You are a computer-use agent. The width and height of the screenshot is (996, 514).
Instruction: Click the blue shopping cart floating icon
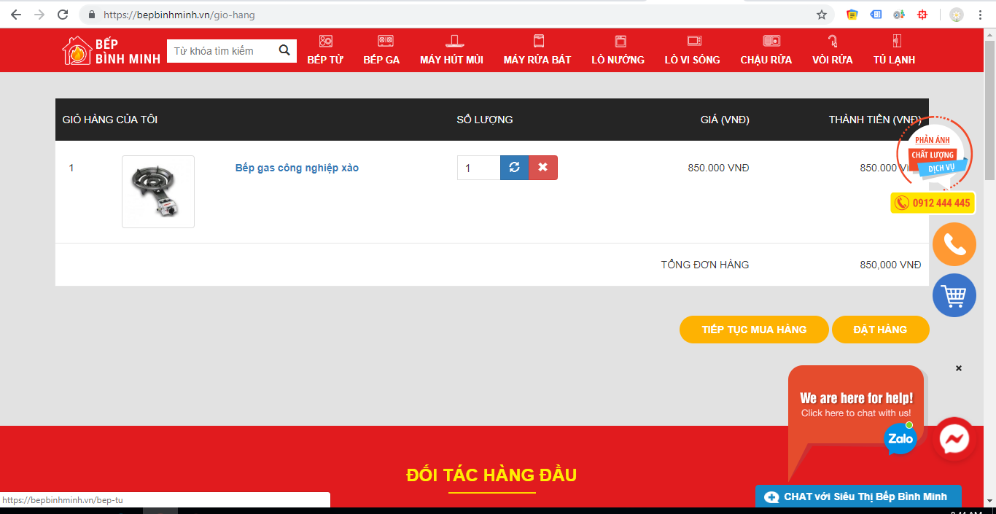click(954, 295)
